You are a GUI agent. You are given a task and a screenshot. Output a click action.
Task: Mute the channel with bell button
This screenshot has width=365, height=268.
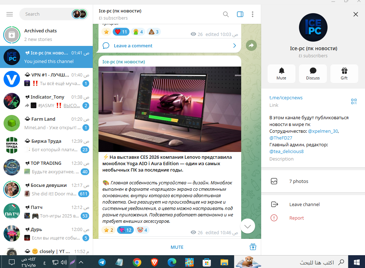click(282, 74)
